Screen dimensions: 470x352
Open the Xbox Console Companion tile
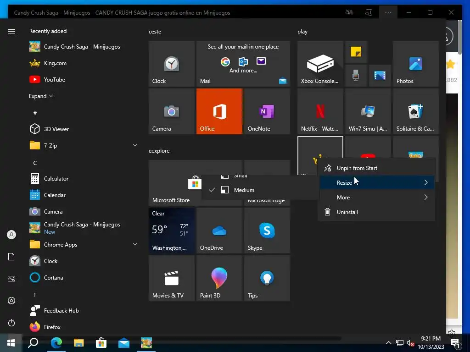320,64
